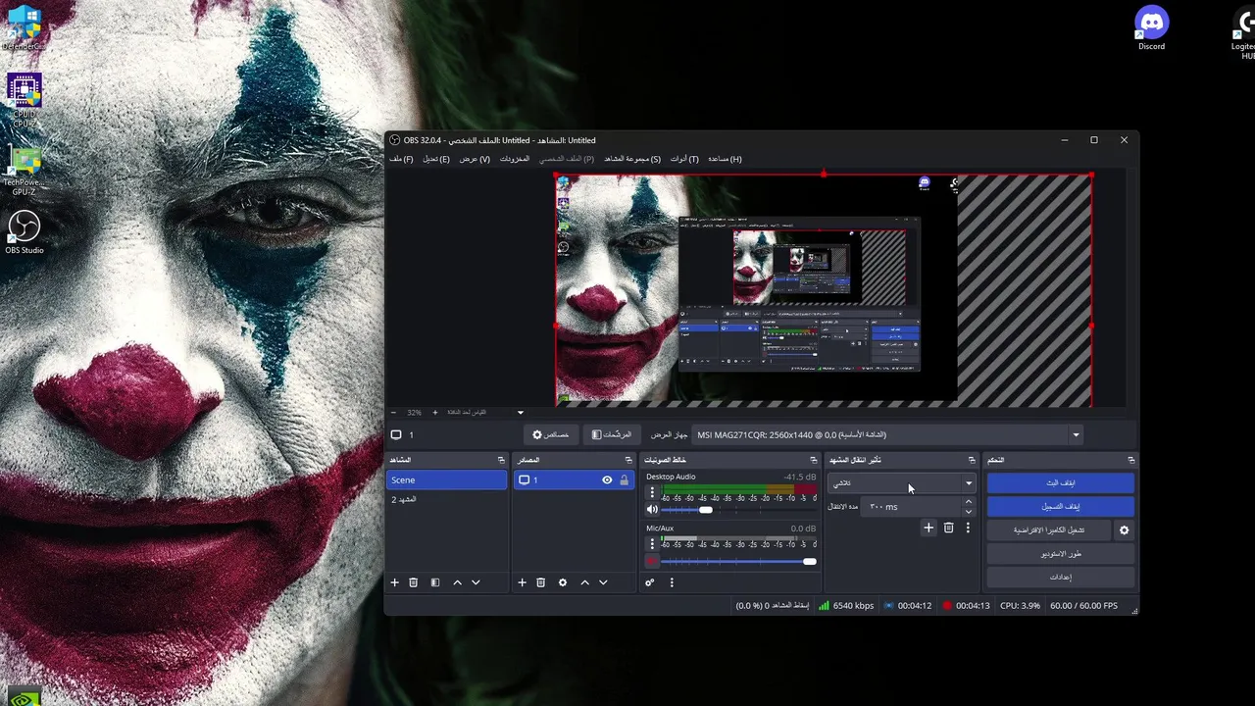This screenshot has height=706, width=1255.
Task: Open audio mixer bottom three-dot menu
Action: (x=672, y=582)
